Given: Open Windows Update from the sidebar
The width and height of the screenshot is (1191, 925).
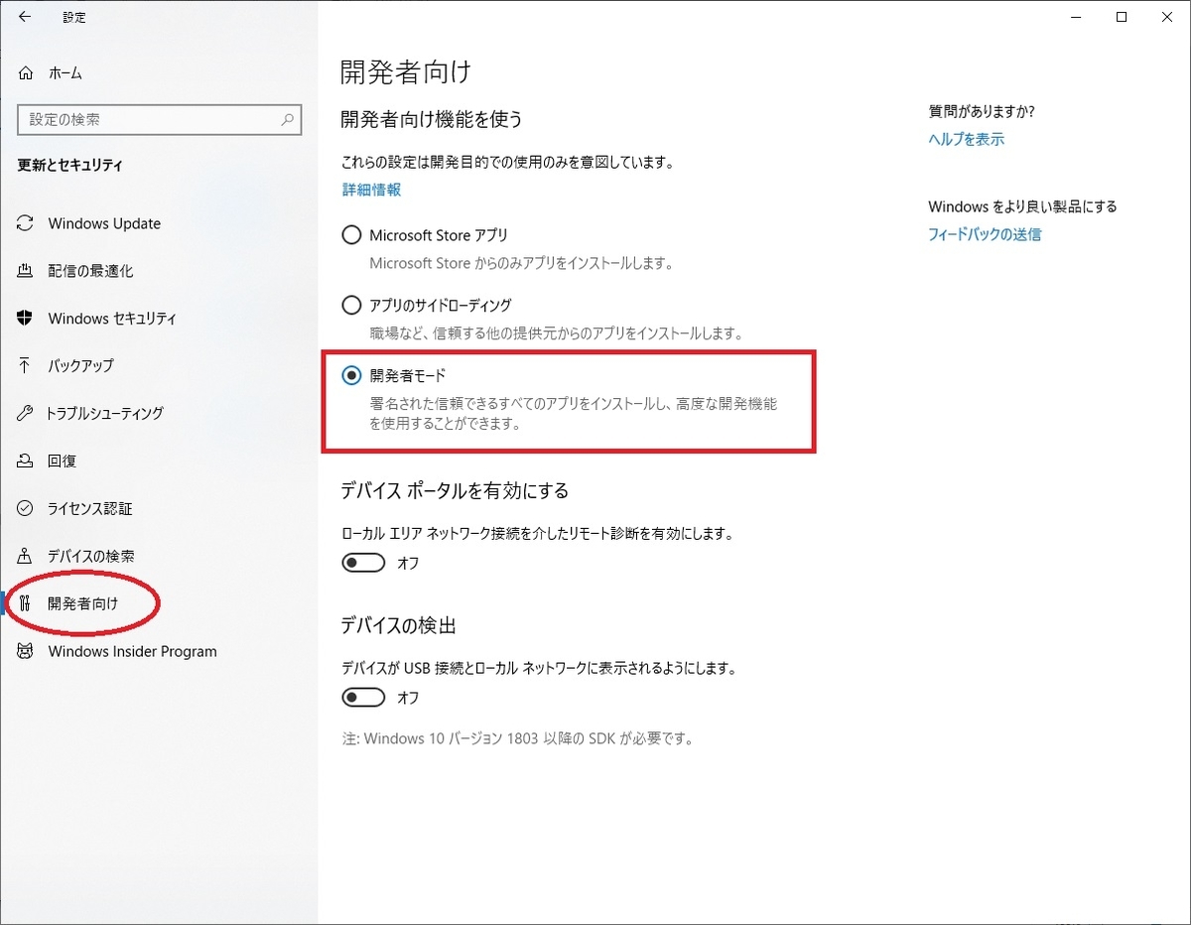Looking at the screenshot, I should [103, 223].
